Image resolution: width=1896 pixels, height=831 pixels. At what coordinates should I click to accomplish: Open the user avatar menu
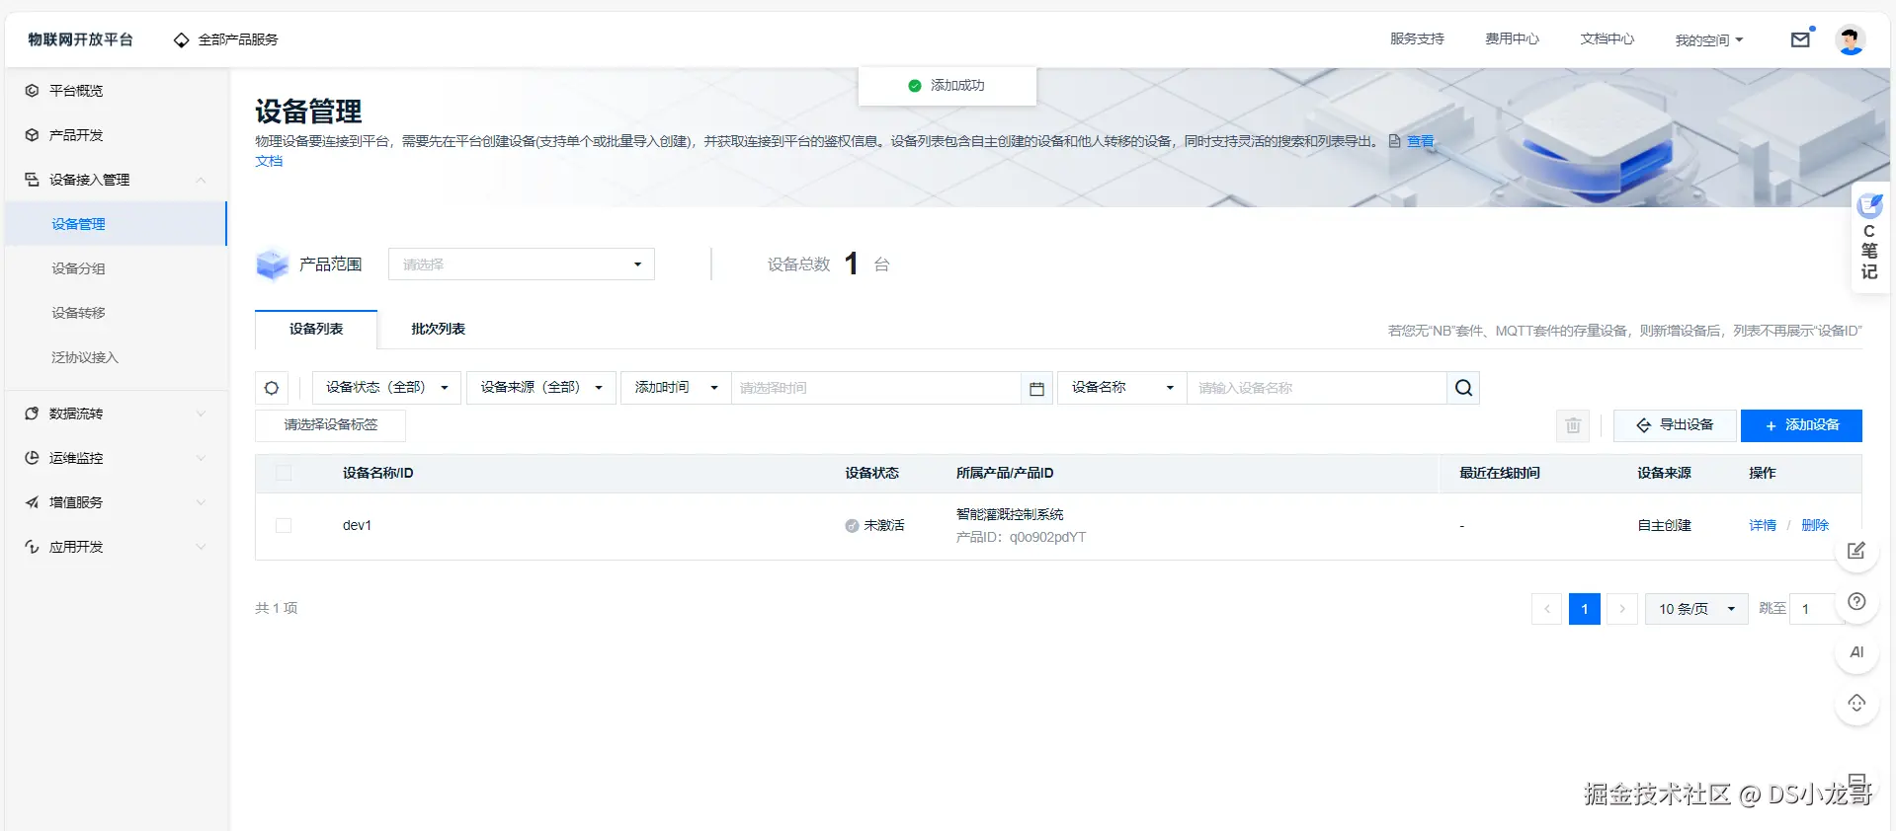[x=1850, y=39]
